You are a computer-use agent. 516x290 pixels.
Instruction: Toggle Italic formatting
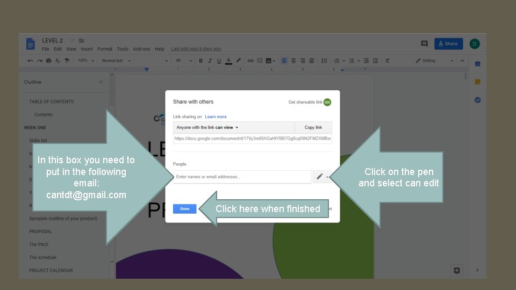click(210, 61)
